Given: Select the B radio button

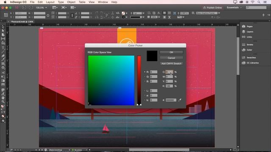Looking at the screenshot, I should click(x=145, y=81).
